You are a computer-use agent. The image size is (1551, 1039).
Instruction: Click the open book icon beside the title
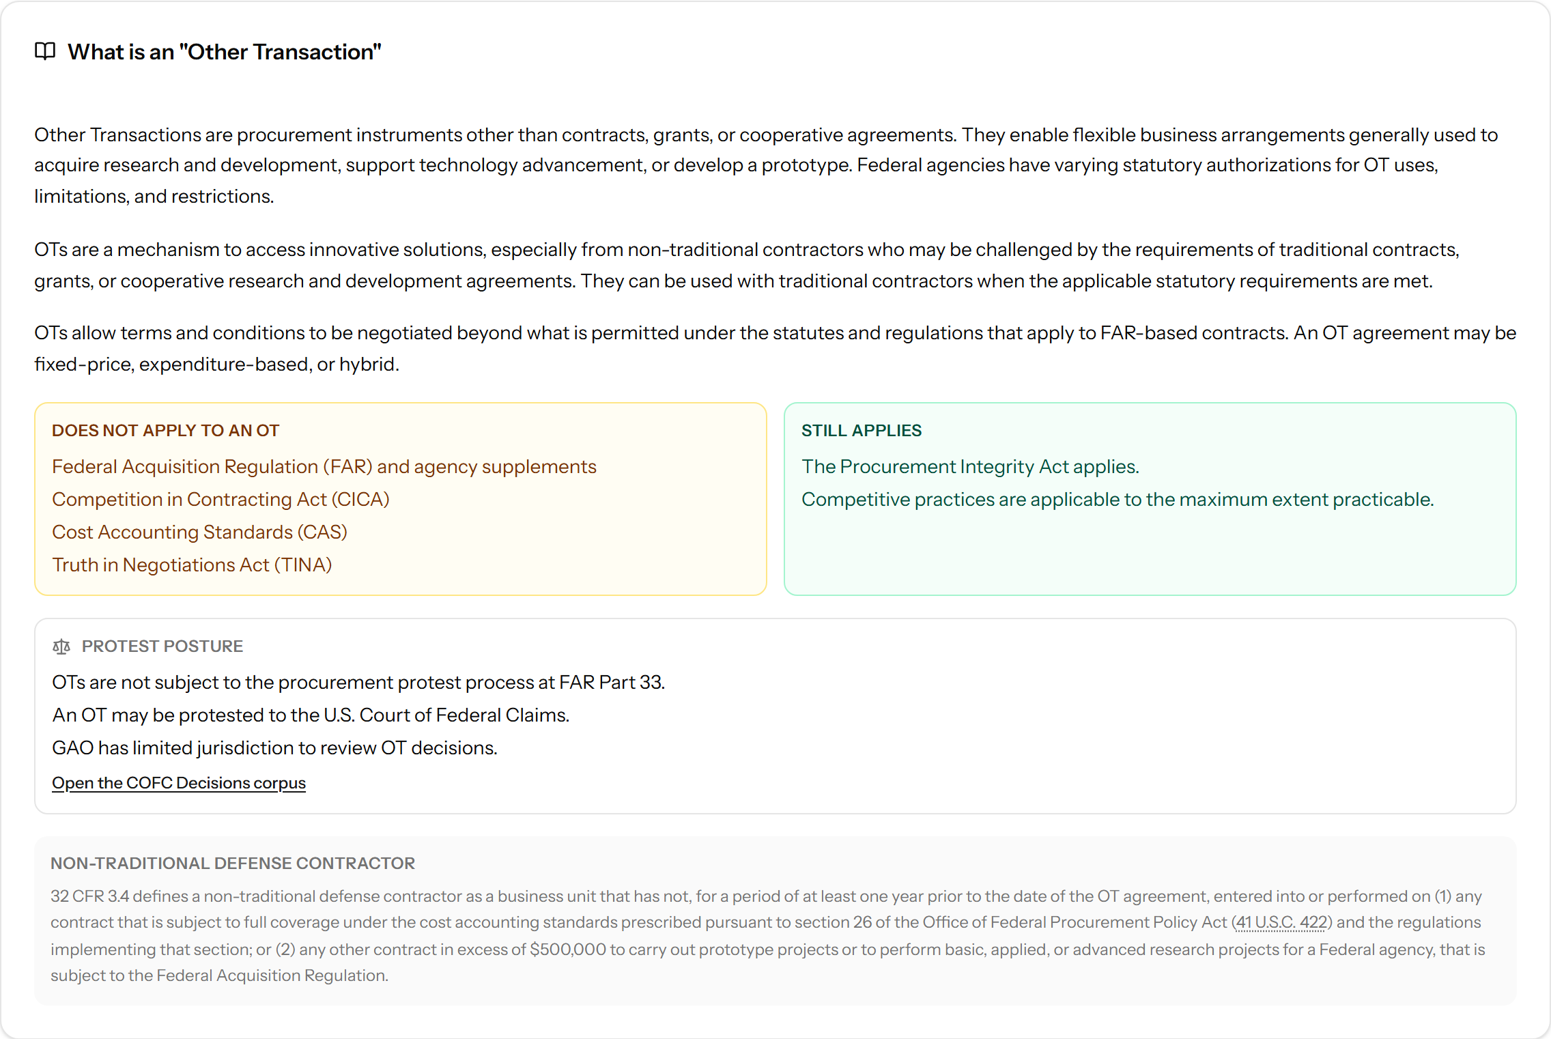pos(45,51)
